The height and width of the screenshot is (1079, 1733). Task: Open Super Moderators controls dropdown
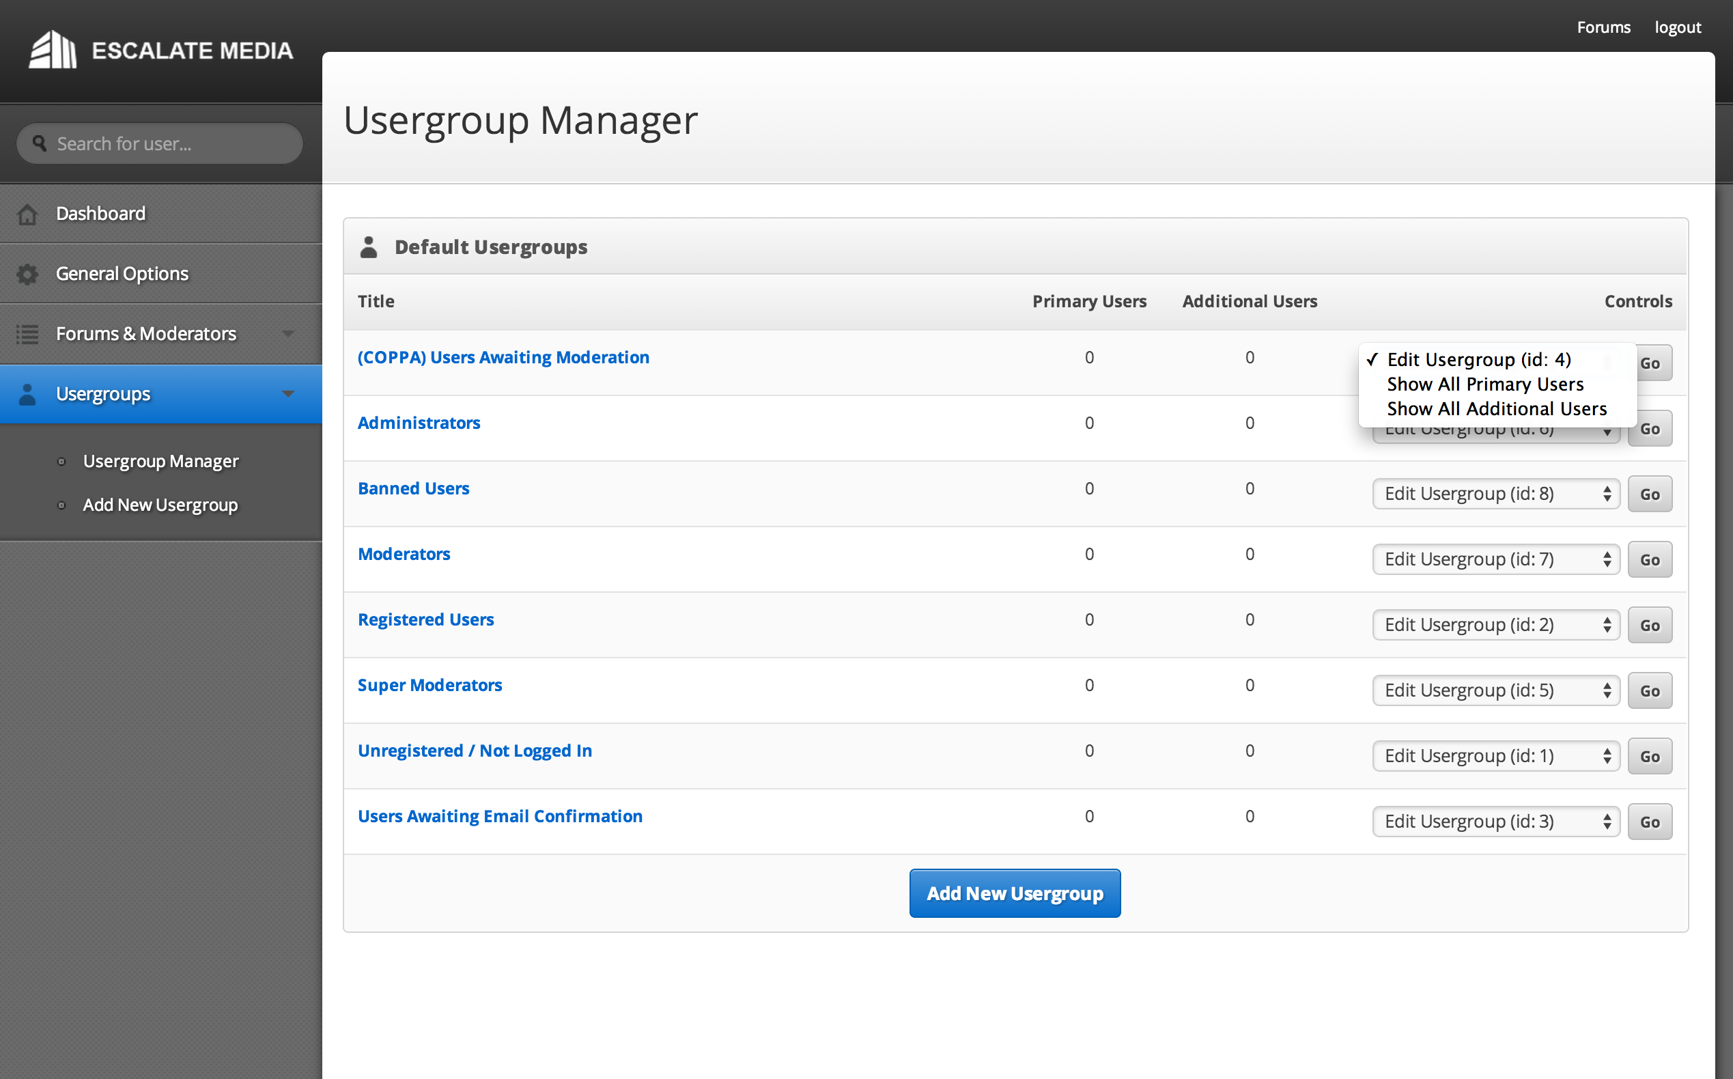pos(1495,691)
